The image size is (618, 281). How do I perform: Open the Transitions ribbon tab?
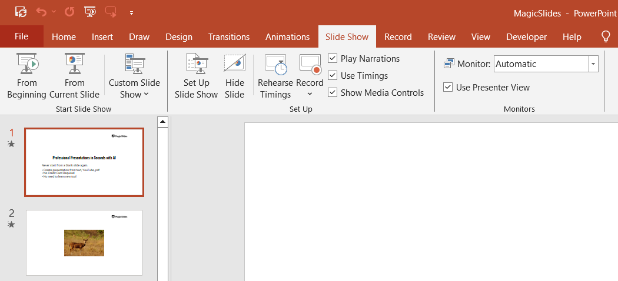pyautogui.click(x=229, y=36)
